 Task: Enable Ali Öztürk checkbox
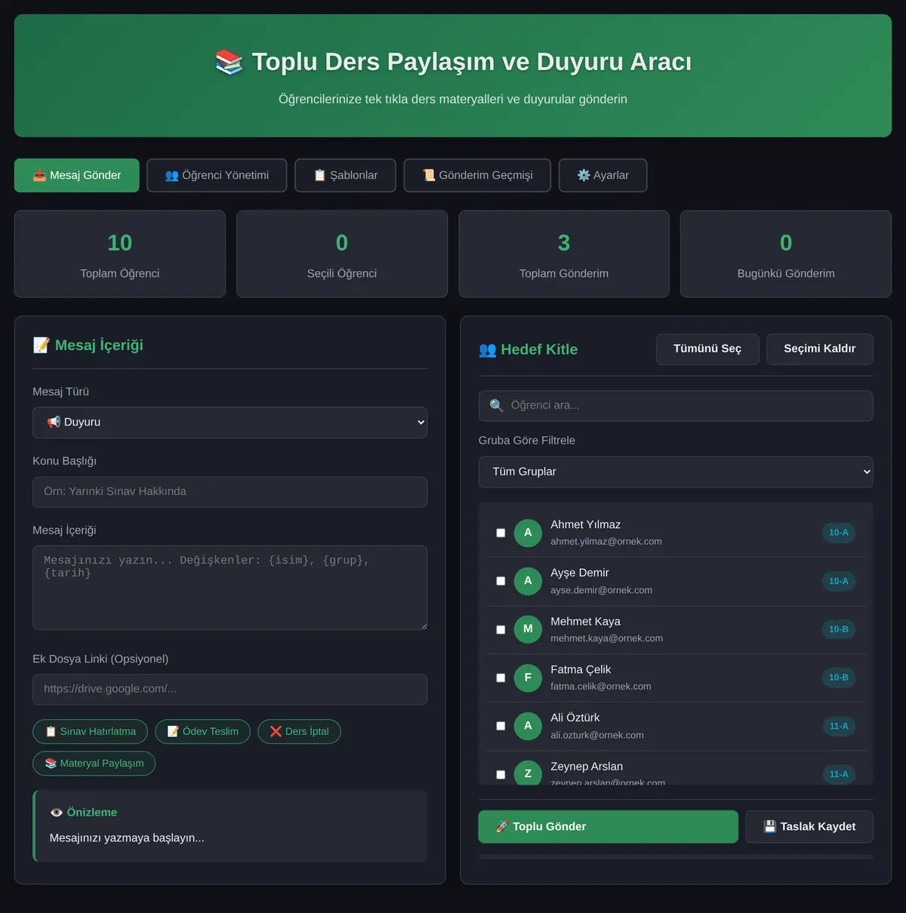[501, 726]
